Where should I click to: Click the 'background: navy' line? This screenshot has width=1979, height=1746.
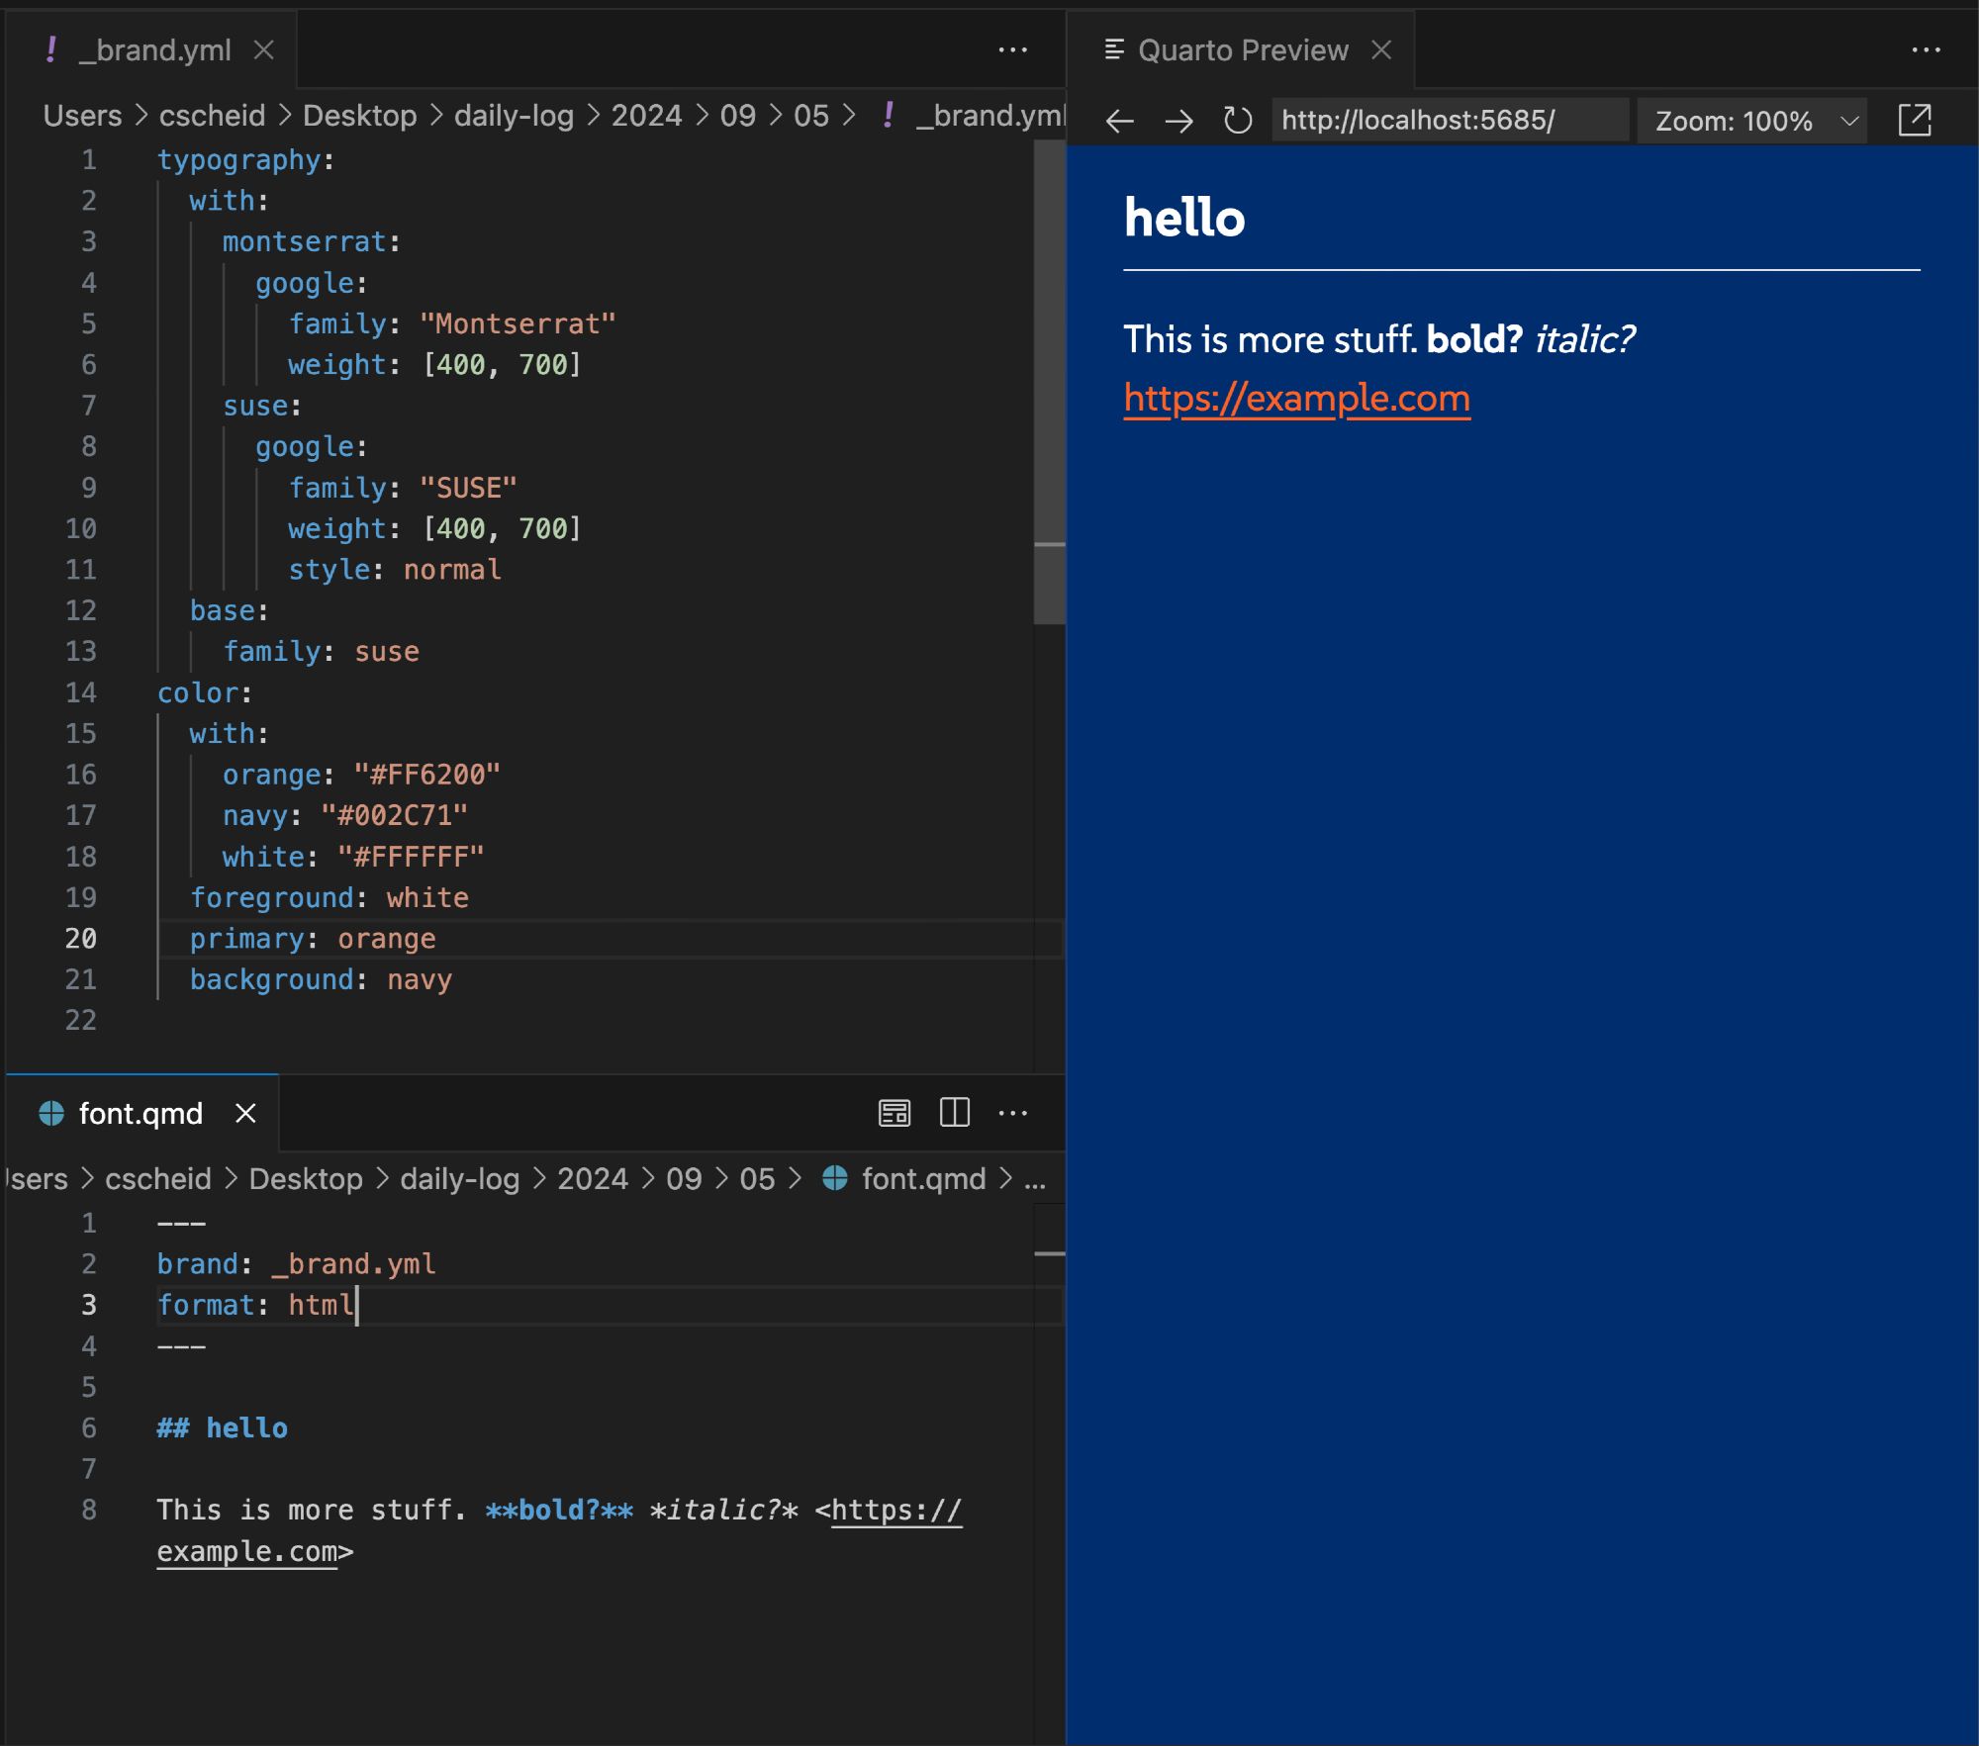click(x=321, y=979)
